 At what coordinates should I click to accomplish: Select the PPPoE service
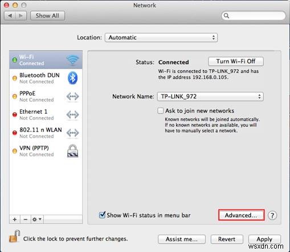coord(46,97)
